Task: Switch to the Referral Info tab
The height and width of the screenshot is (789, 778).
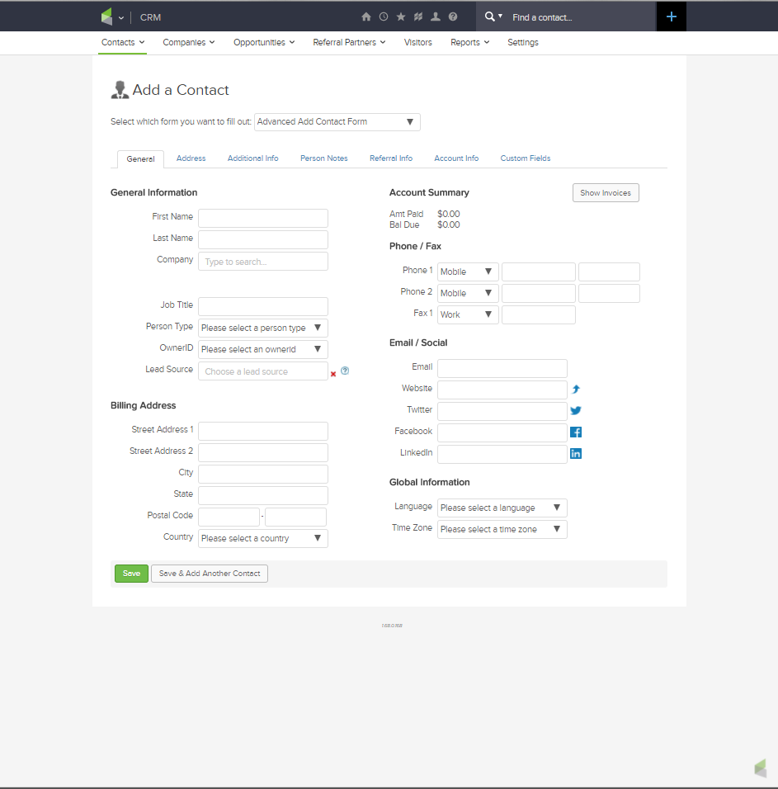Action: point(391,158)
